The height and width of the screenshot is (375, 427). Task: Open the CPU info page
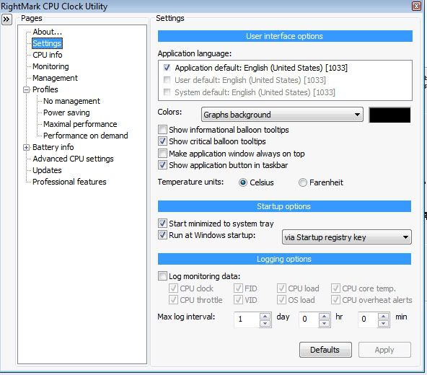pos(48,55)
